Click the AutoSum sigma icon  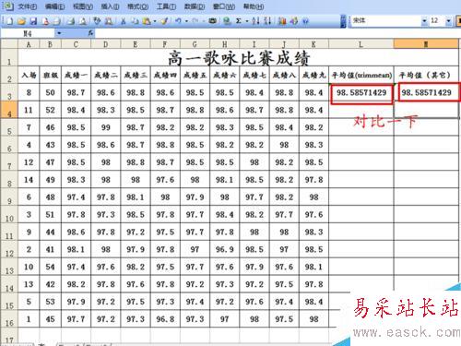(238, 21)
